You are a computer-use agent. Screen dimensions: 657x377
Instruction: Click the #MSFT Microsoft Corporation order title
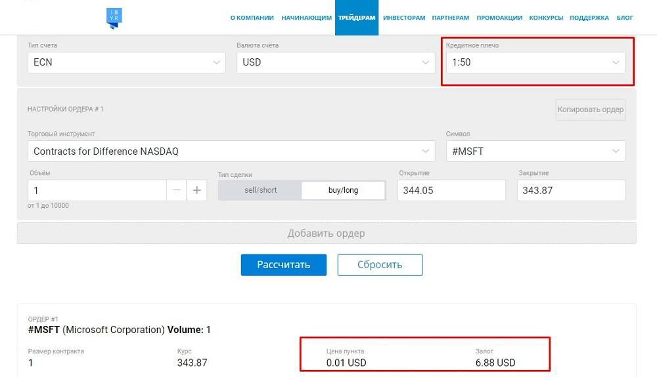point(119,330)
